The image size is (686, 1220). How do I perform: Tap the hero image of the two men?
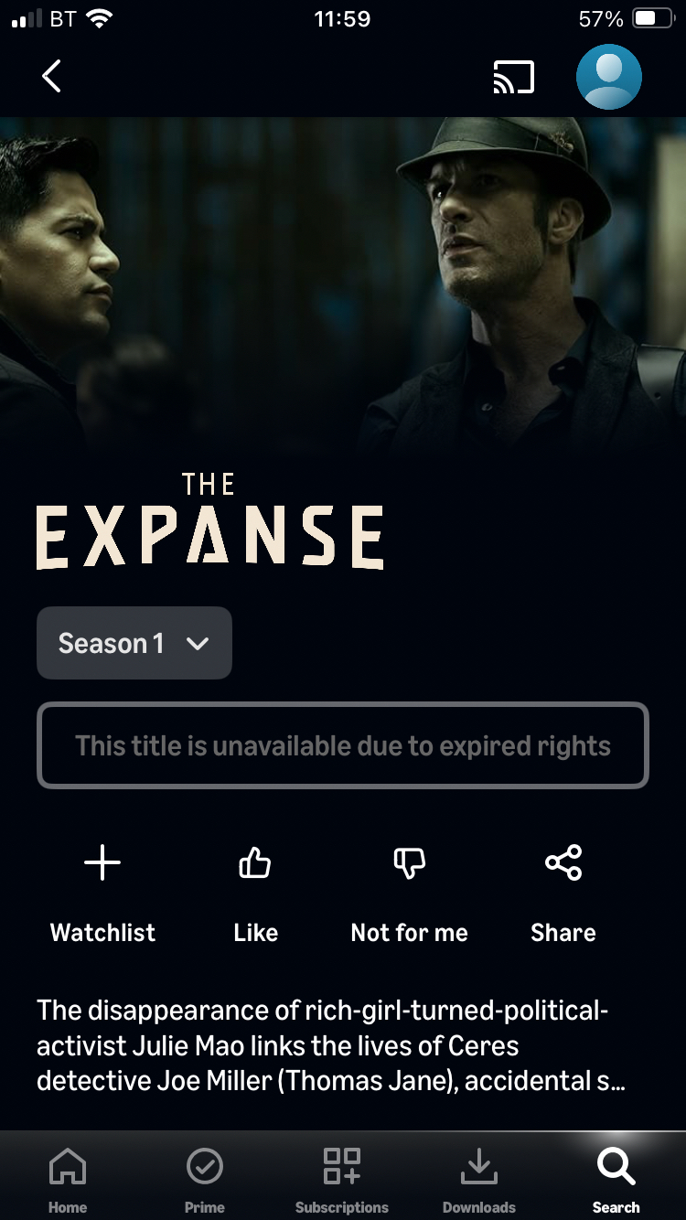[343, 284]
